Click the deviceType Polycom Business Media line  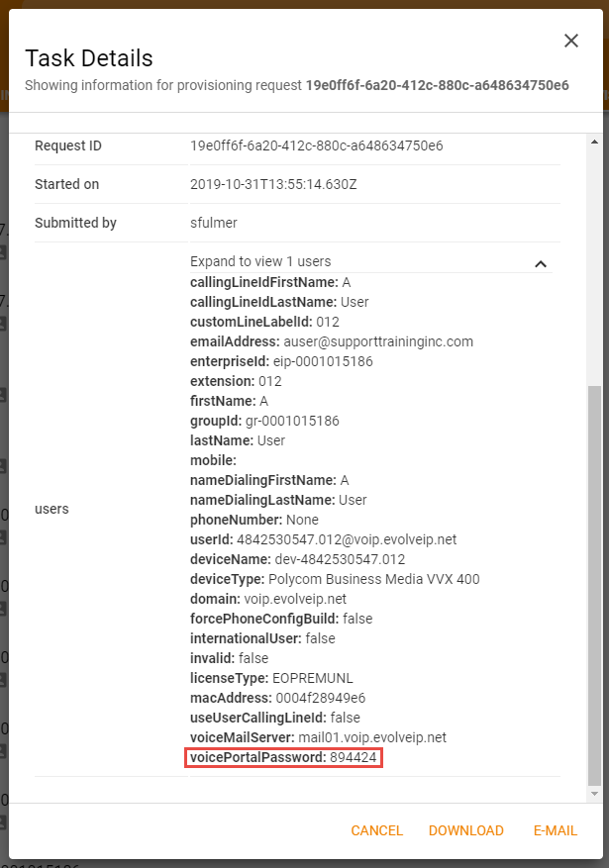335,579
